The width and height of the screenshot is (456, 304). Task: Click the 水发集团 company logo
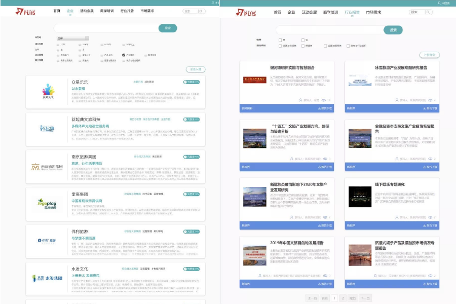(x=47, y=278)
